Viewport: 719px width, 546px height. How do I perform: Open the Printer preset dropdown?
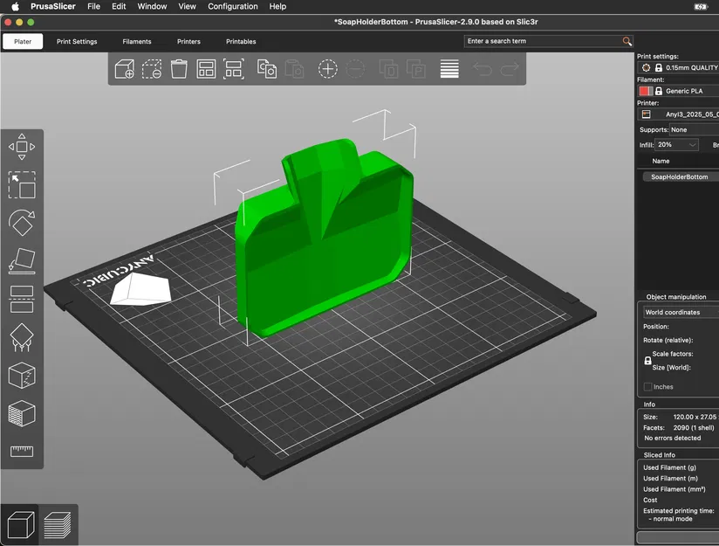point(678,114)
